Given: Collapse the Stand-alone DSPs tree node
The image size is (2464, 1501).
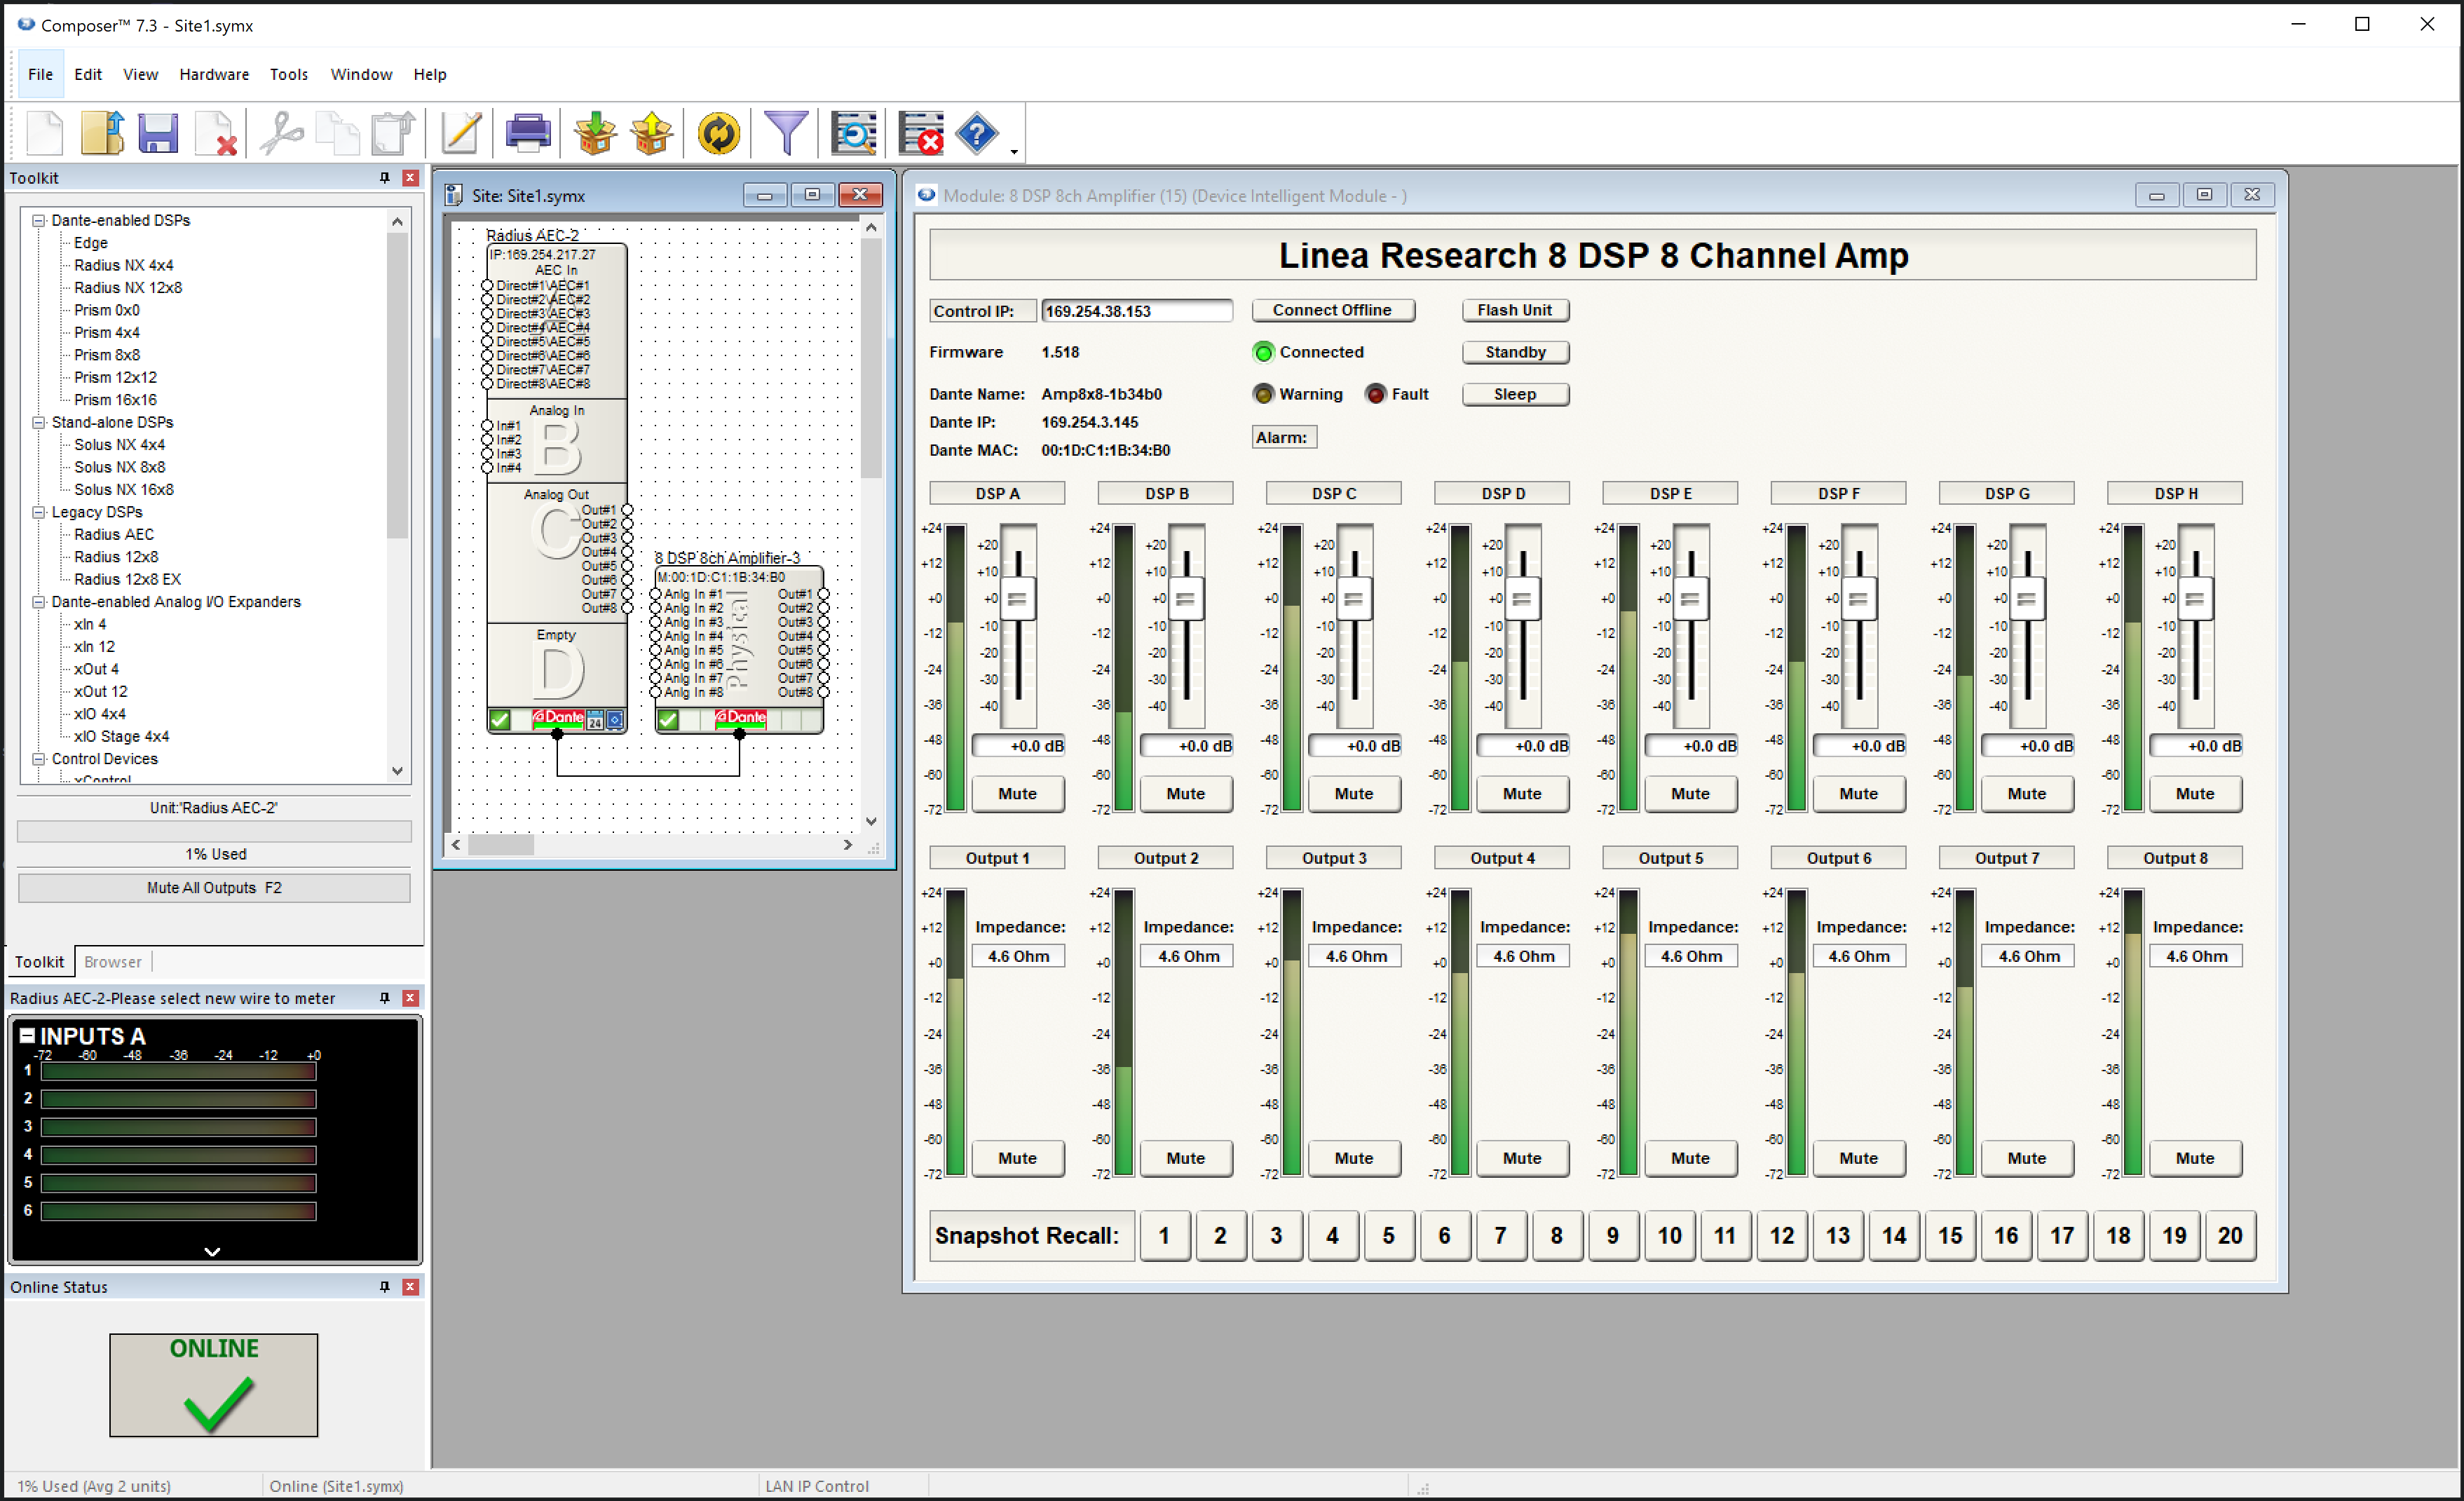Looking at the screenshot, I should (39, 422).
